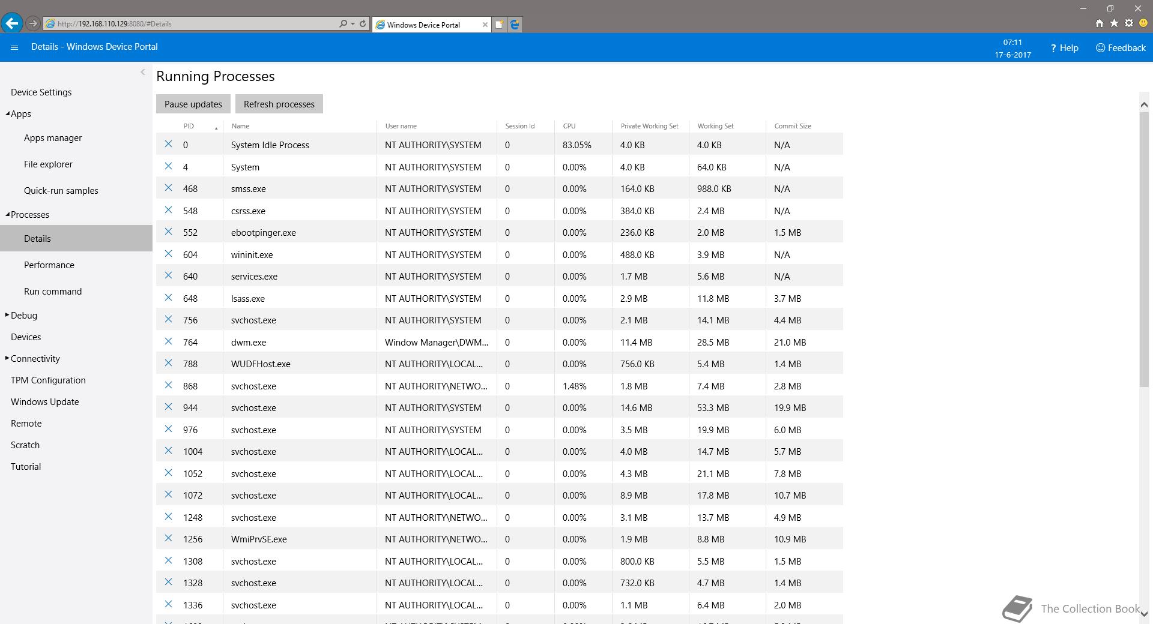The height and width of the screenshot is (624, 1153).
Task: Kill services.exe with X icon
Action: coord(169,275)
